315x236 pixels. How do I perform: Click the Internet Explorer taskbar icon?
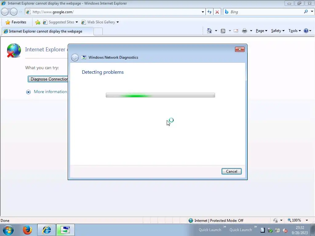46,230
